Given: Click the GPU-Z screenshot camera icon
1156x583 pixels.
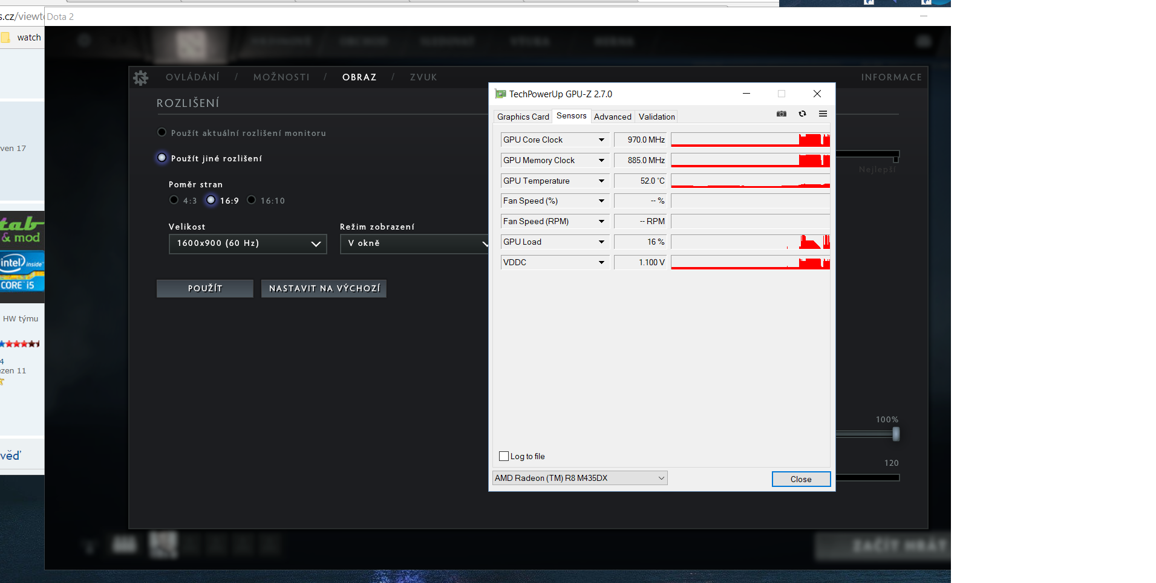Looking at the screenshot, I should pos(782,114).
